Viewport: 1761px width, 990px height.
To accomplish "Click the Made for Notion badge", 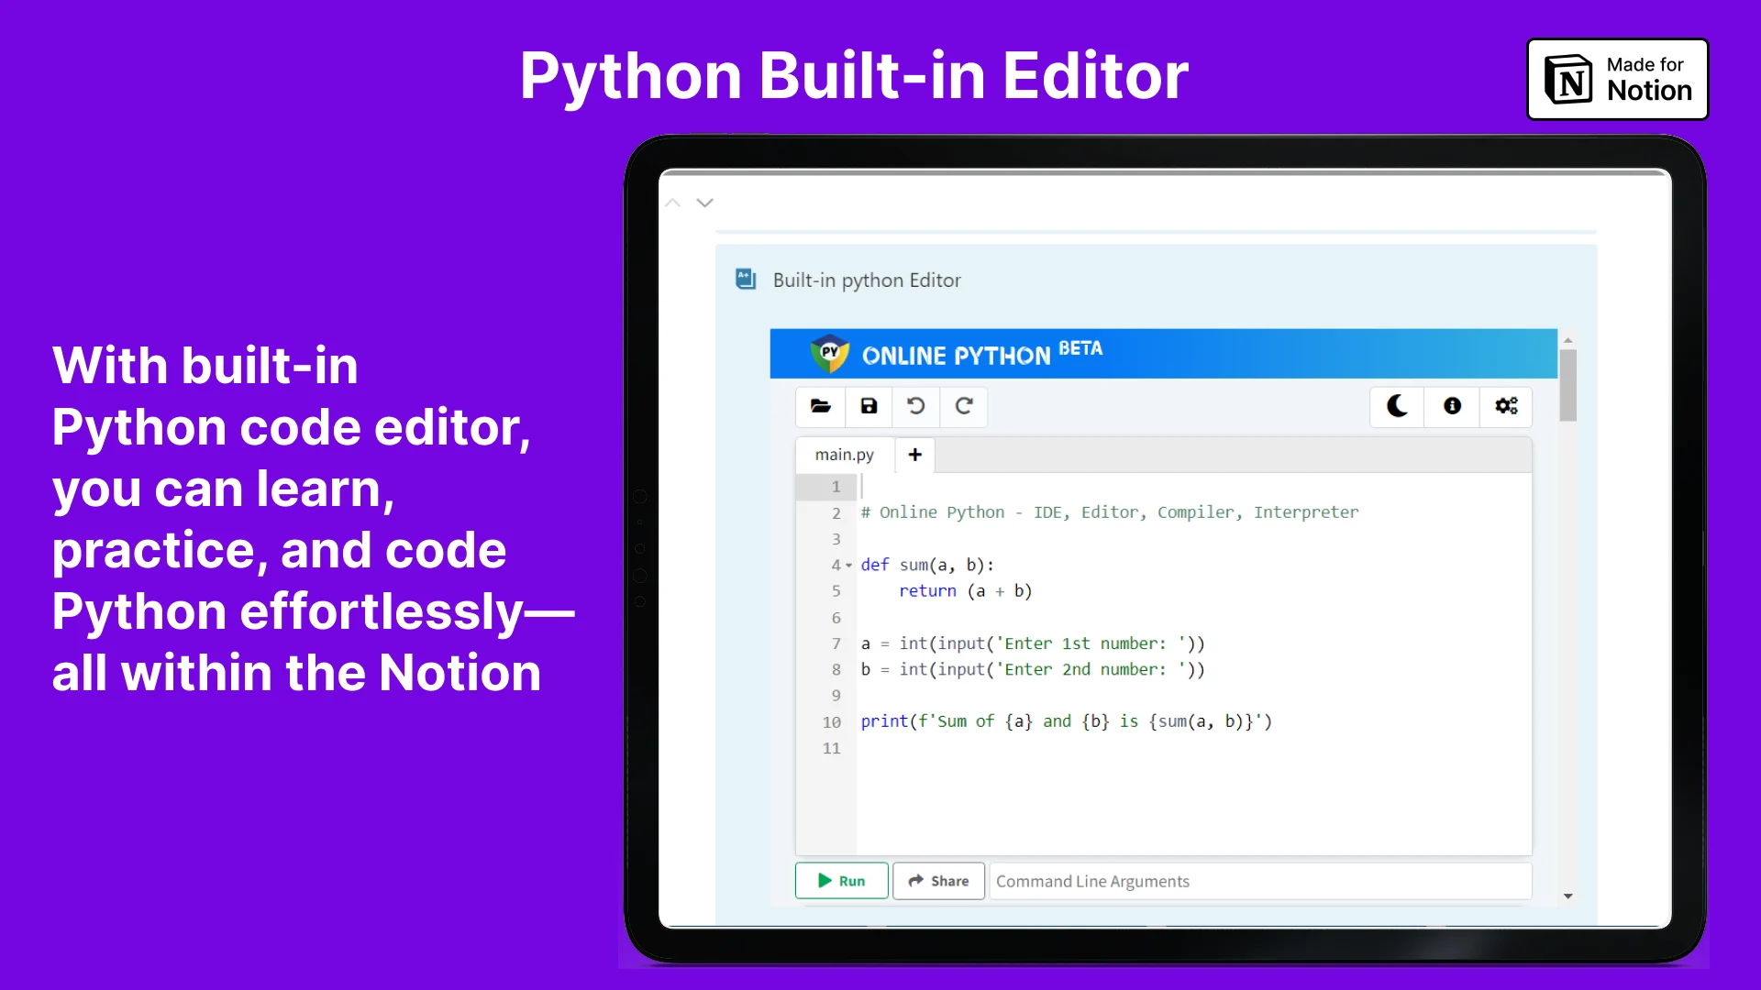I will click(1617, 79).
